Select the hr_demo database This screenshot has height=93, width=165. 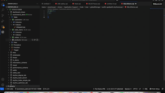pyautogui.click(x=16, y=60)
